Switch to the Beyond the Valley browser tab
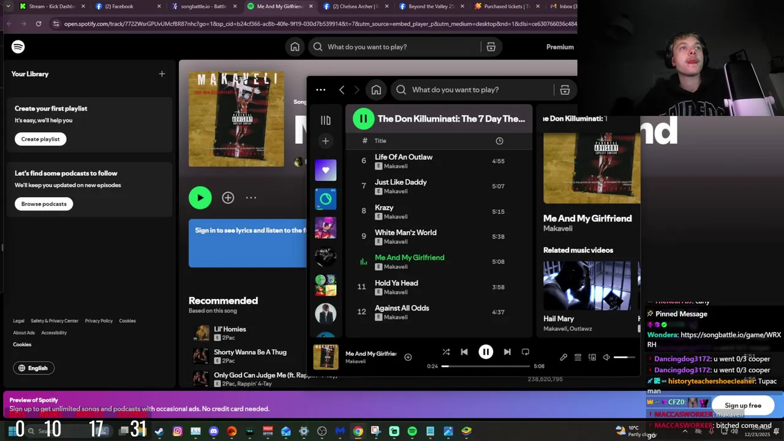Viewport: 784px width, 441px height. coord(431,6)
